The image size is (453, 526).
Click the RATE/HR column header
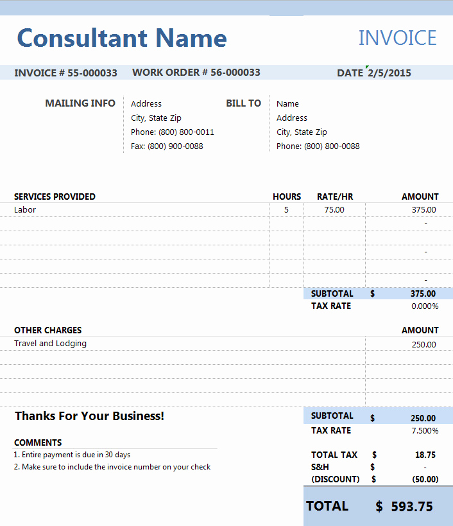coord(335,197)
